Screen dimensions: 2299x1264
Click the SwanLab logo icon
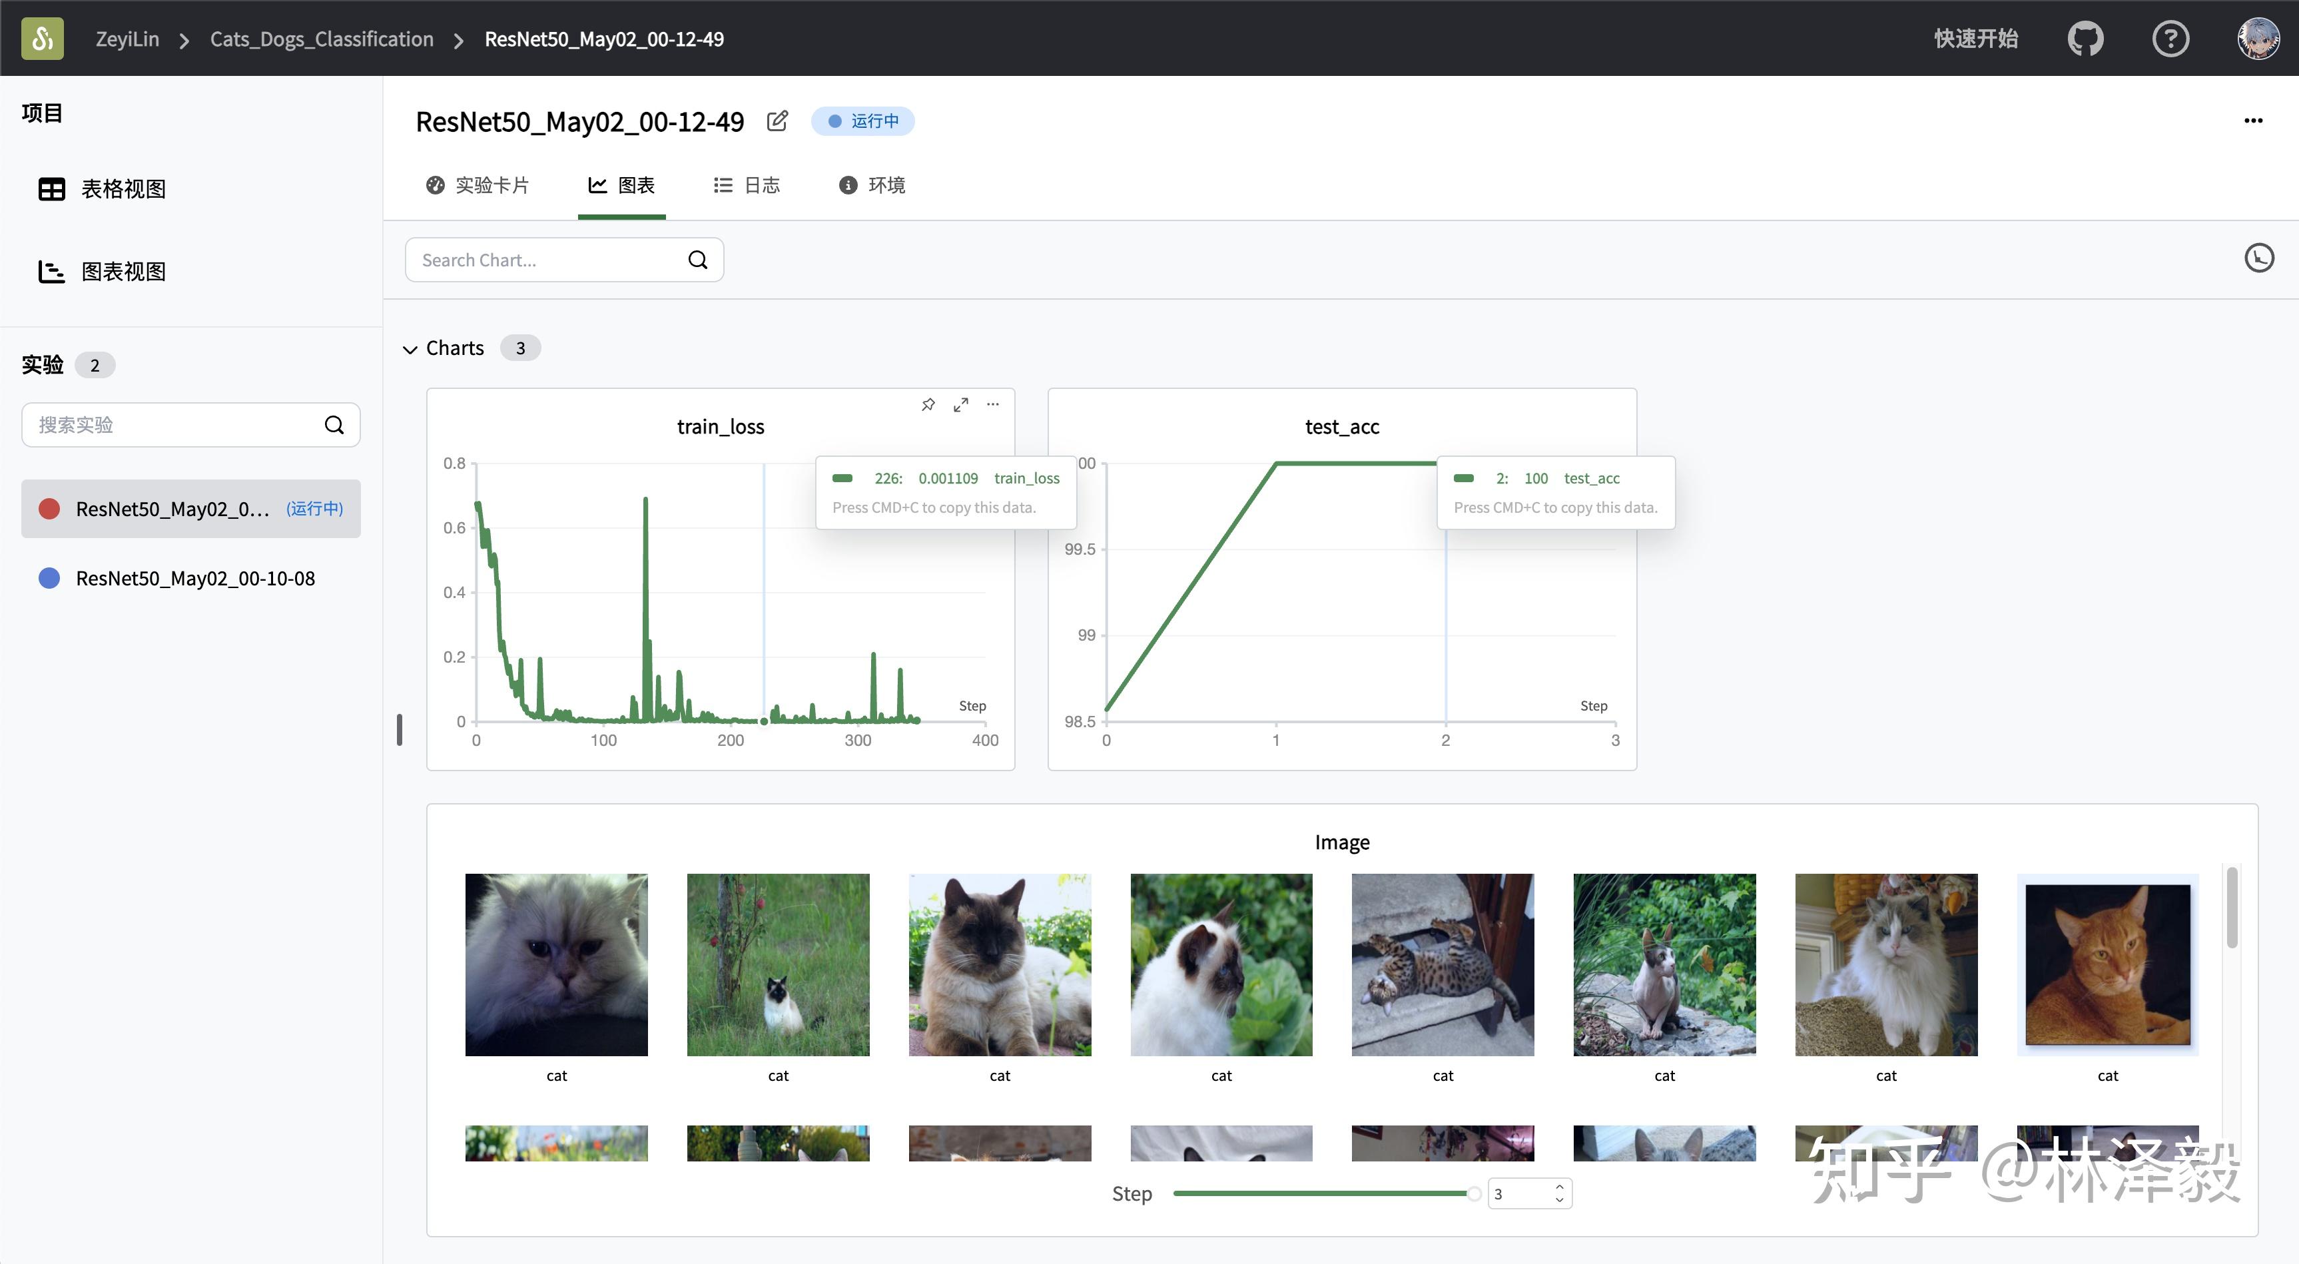coord(42,39)
